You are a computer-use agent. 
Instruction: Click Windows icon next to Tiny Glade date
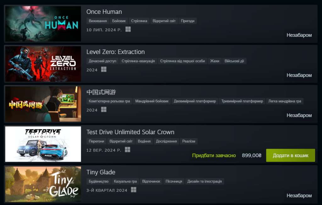[133, 190]
